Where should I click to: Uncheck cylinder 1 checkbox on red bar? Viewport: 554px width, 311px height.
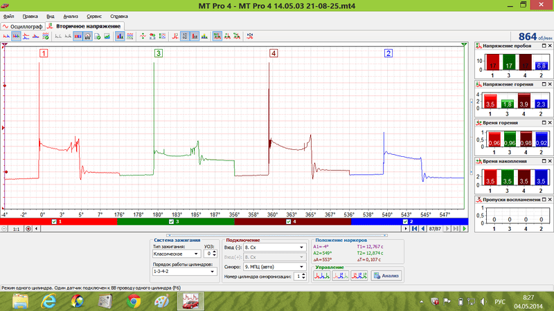point(55,222)
